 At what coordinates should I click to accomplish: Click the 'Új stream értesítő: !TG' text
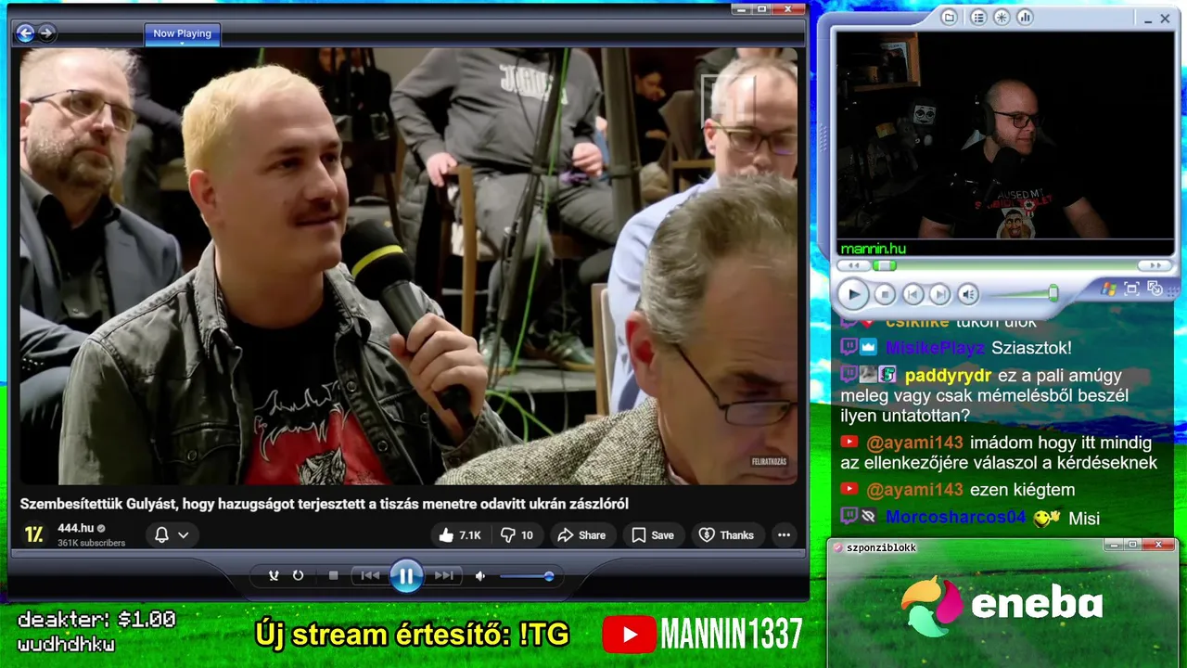pyautogui.click(x=412, y=635)
